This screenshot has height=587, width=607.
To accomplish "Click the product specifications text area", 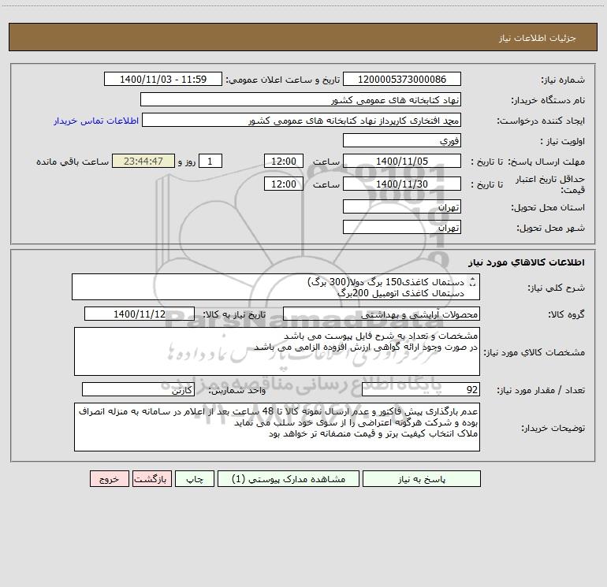I will coord(277,351).
